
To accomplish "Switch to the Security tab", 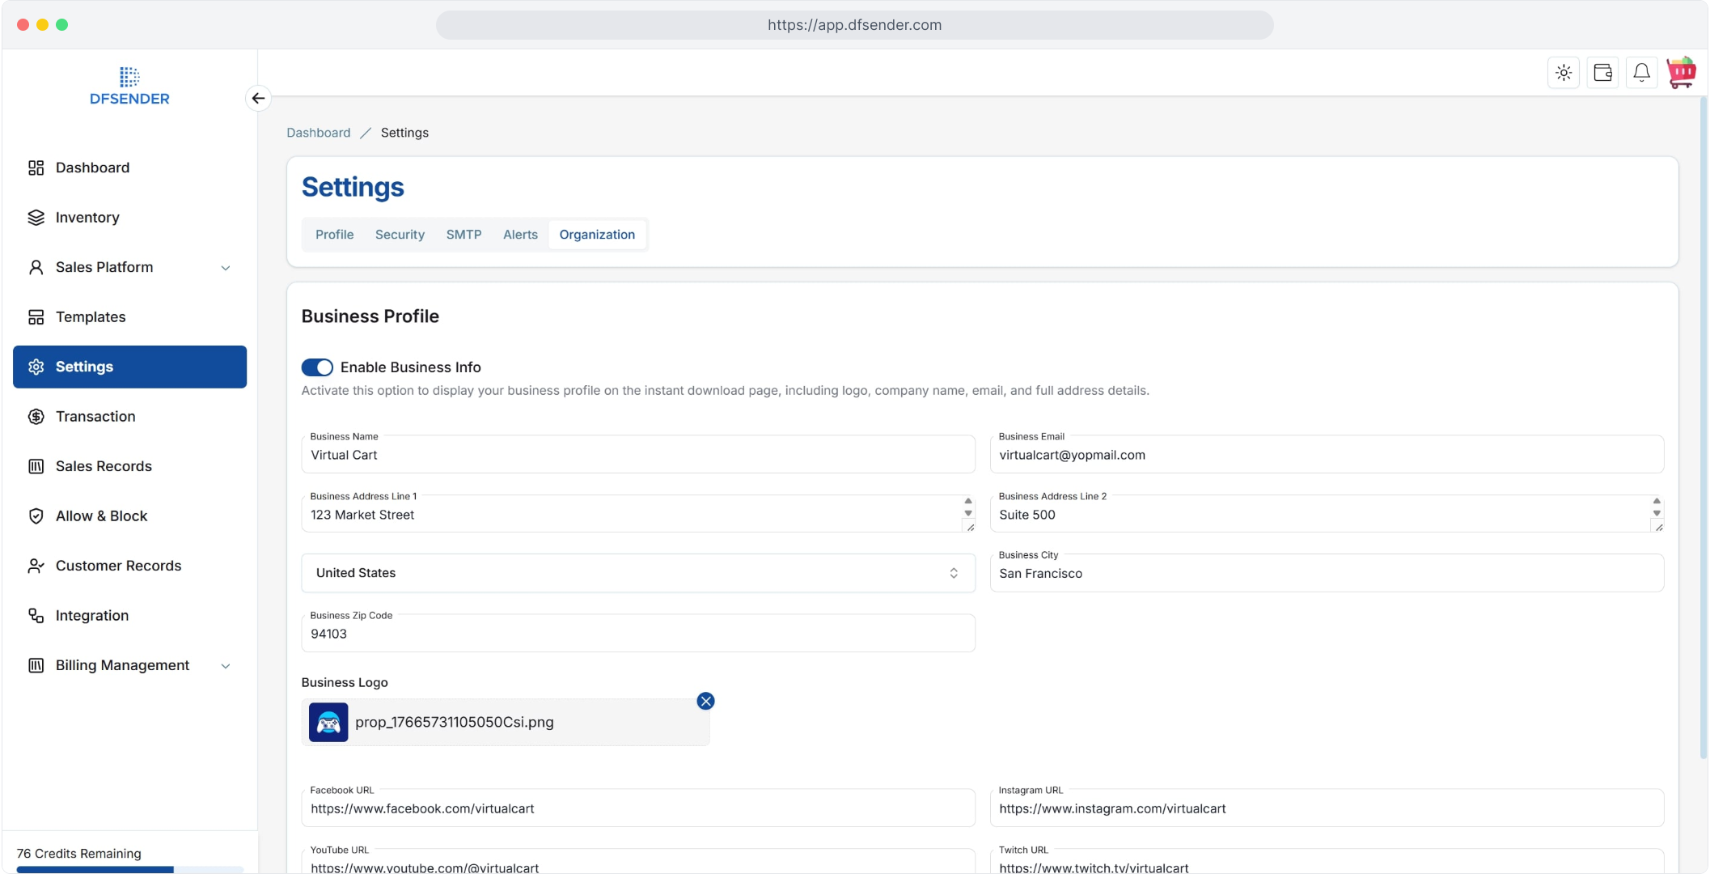I will tap(400, 235).
